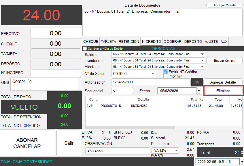Enable Cambiar a Nota de Débito checkbox
This screenshot has width=244, height=166.
(x=85, y=49)
